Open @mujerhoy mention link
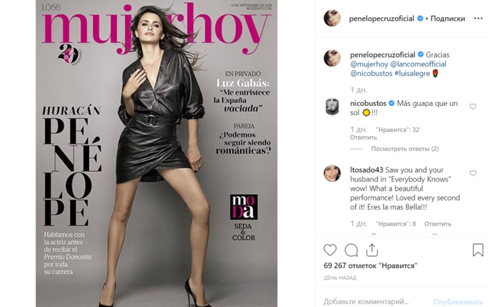 [x=369, y=64]
